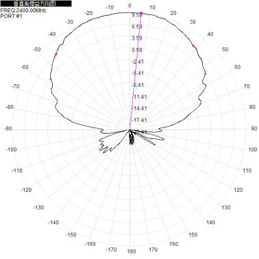Viewport: 259px width, 259px height.
Task: Select the FREQ:2400.00MHz text label
Action: [x=23, y=10]
